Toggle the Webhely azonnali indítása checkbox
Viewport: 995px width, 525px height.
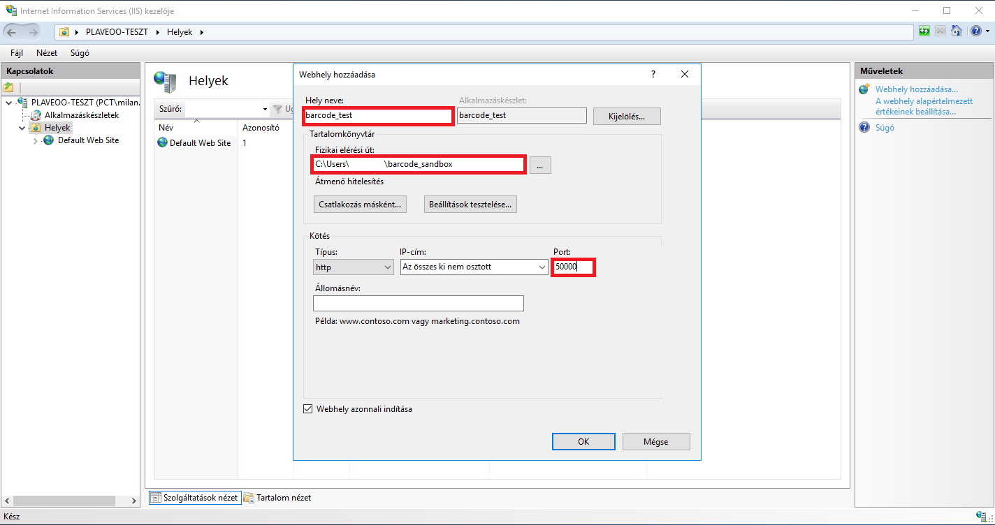(307, 409)
